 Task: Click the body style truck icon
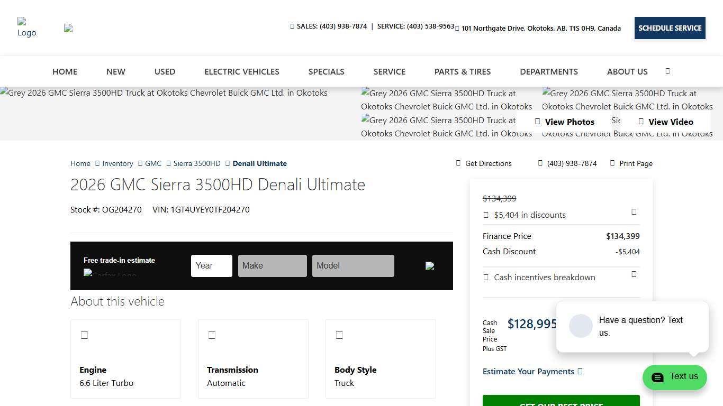click(339, 335)
